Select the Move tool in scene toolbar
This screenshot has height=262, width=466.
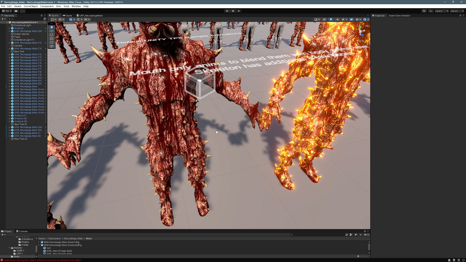coord(52,31)
